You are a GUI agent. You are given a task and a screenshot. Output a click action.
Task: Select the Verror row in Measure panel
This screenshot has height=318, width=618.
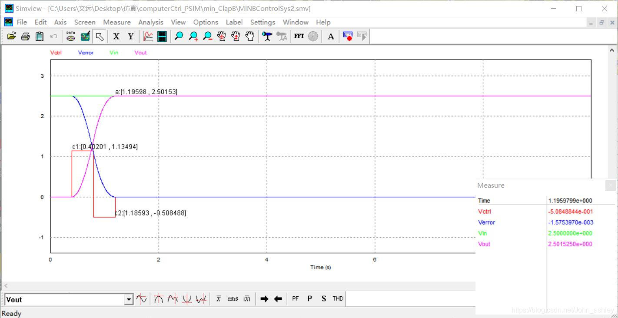[x=546, y=222]
